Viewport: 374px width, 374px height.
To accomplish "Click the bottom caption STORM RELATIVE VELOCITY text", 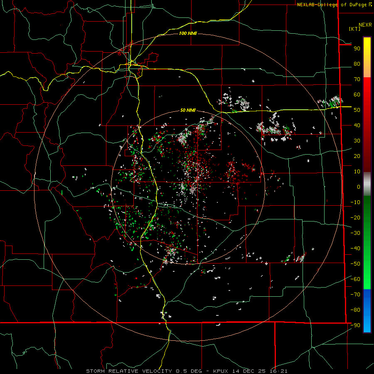I will point(187,371).
